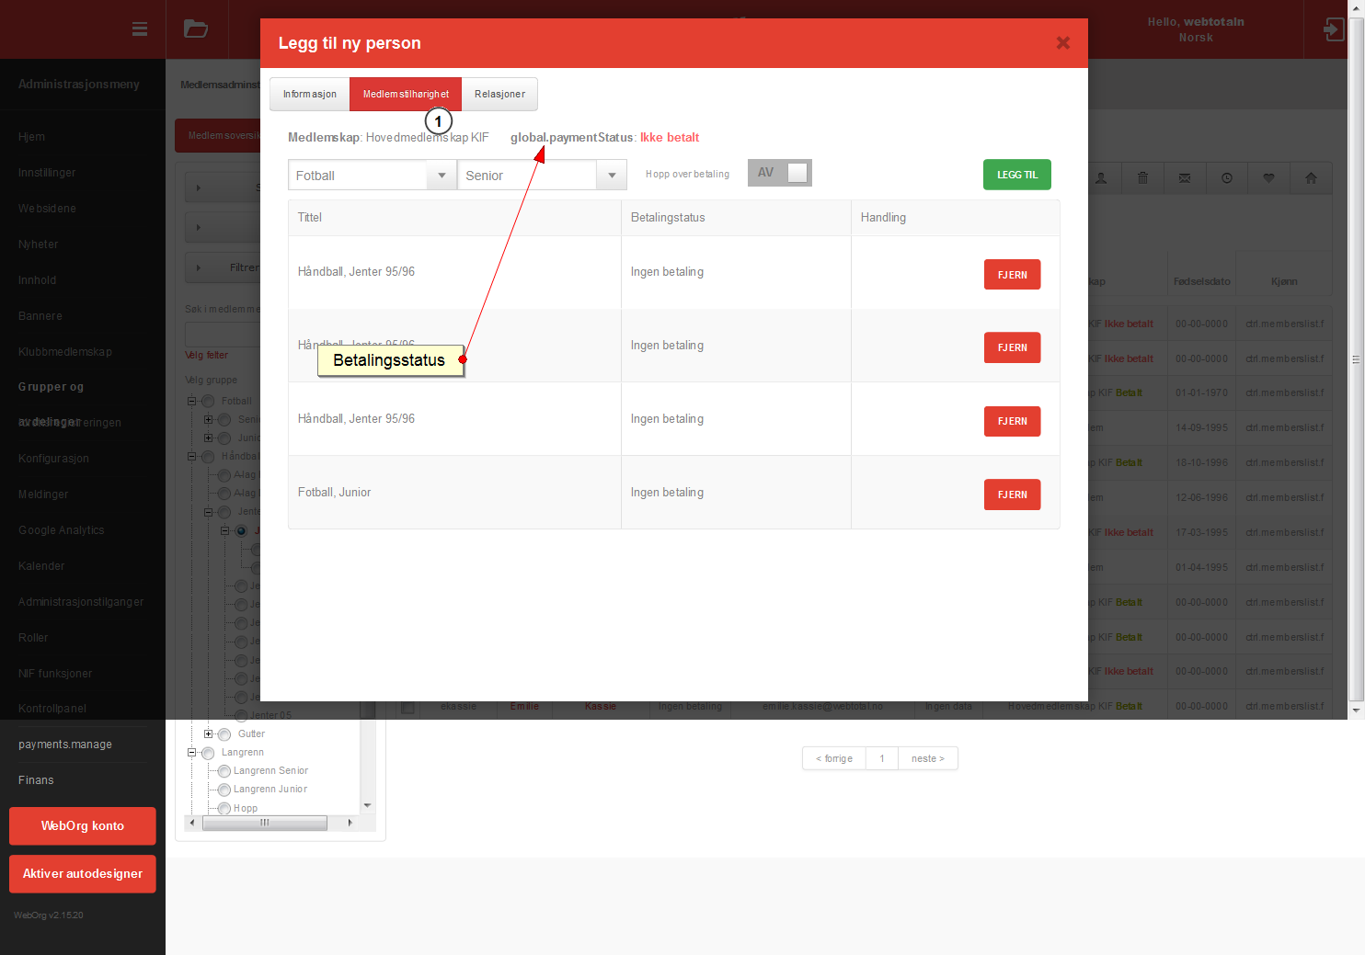1365x955 pixels.
Task: Select the Medlemstilhørighet tab
Action: tap(406, 94)
